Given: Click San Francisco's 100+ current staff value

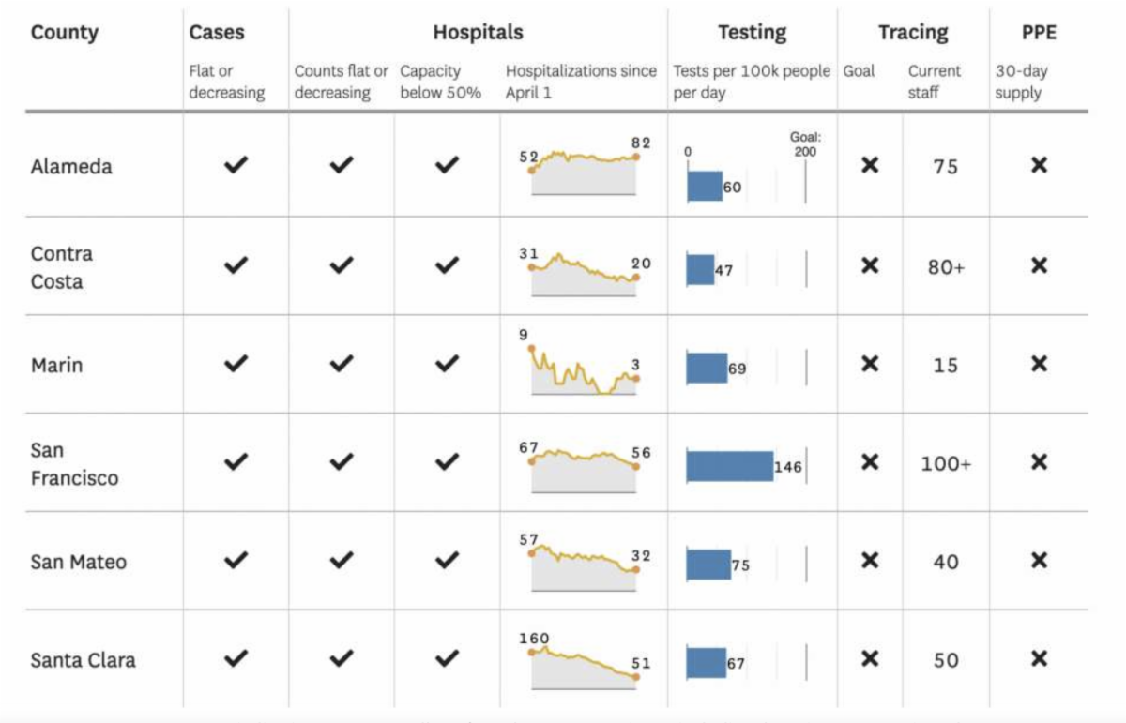Looking at the screenshot, I should [x=946, y=463].
